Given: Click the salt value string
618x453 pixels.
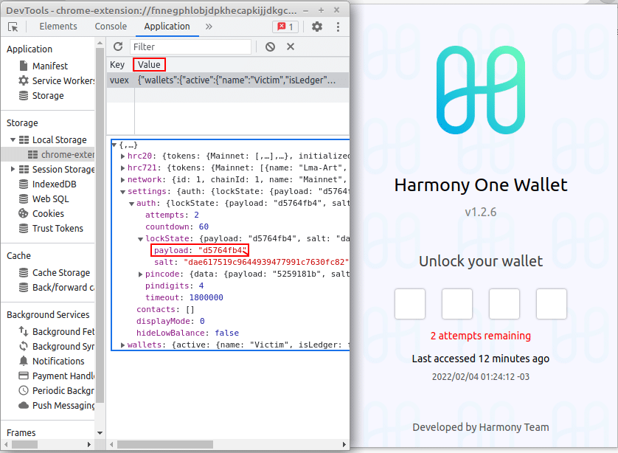Looking at the screenshot, I should [266, 262].
